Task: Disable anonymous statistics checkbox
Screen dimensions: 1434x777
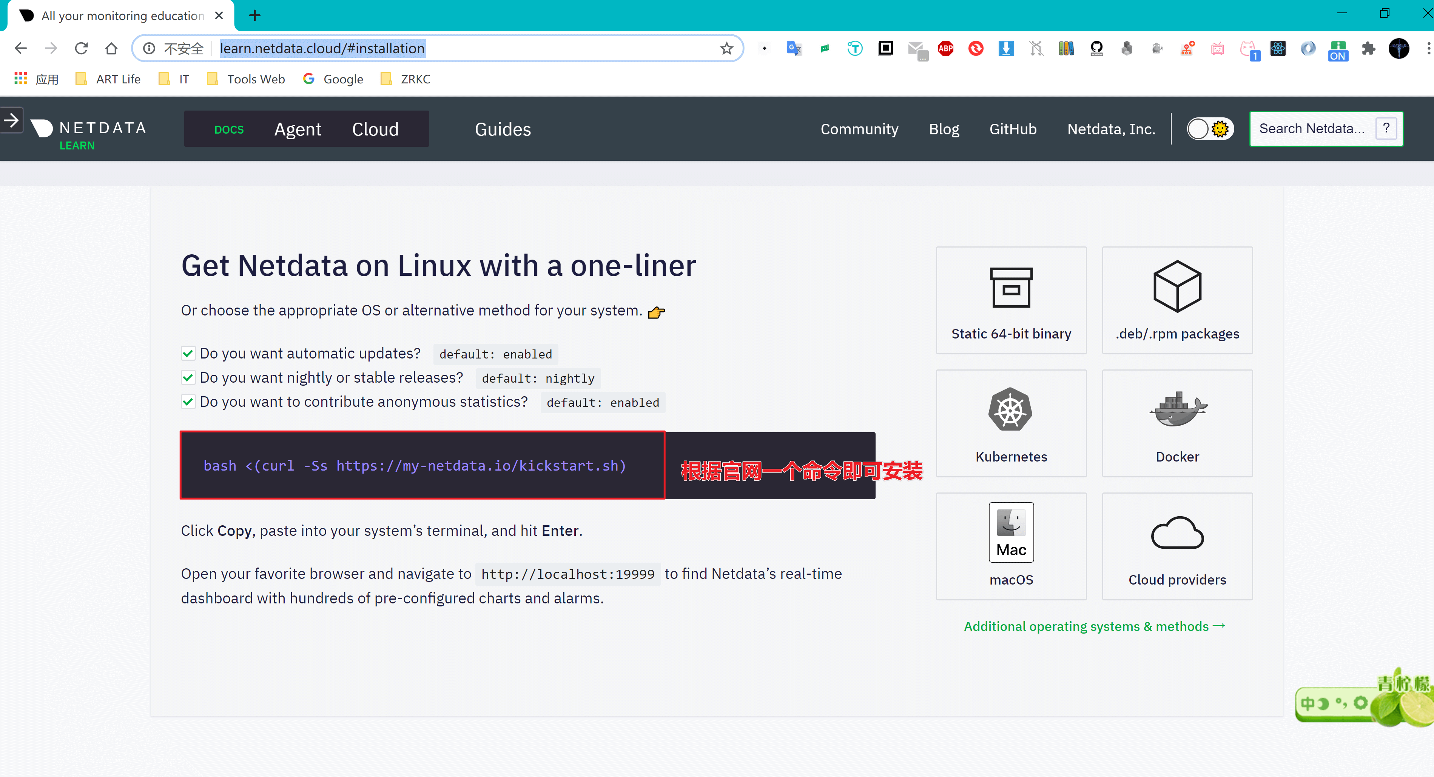Action: click(x=188, y=402)
